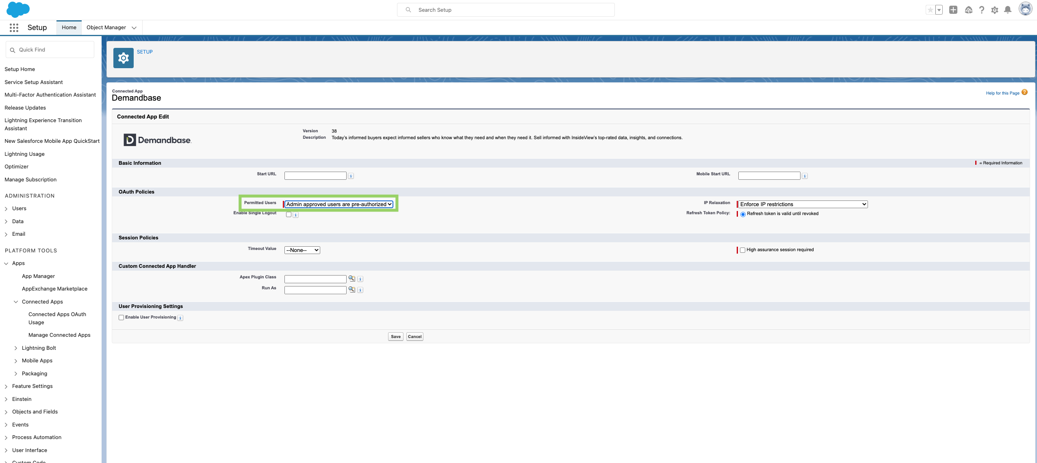Open the favorites list dropdown arrow
Screen dimensions: 1037x463
click(939, 10)
